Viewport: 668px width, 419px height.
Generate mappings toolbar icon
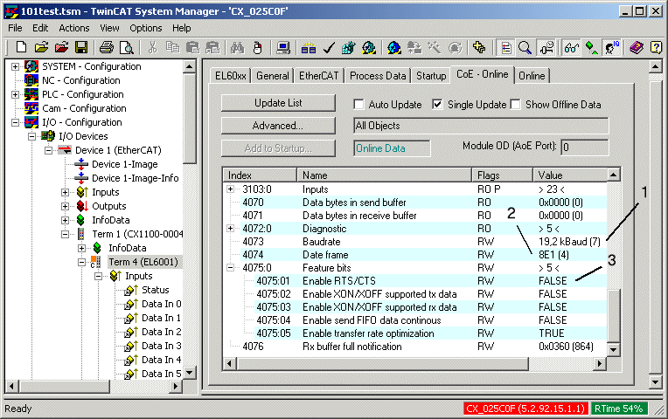309,47
